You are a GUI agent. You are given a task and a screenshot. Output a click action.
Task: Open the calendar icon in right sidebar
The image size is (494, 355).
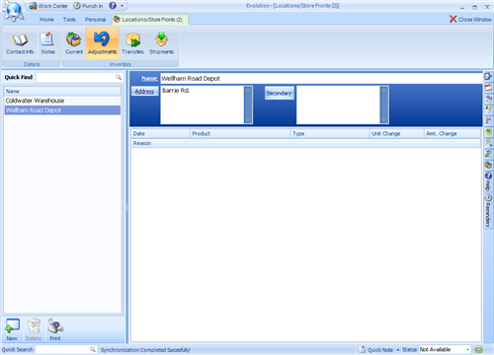coord(488,88)
